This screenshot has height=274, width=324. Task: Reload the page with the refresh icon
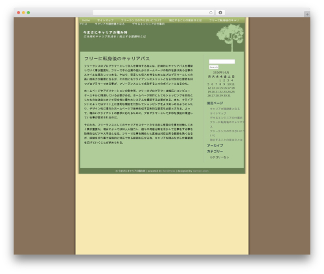(211, 12)
